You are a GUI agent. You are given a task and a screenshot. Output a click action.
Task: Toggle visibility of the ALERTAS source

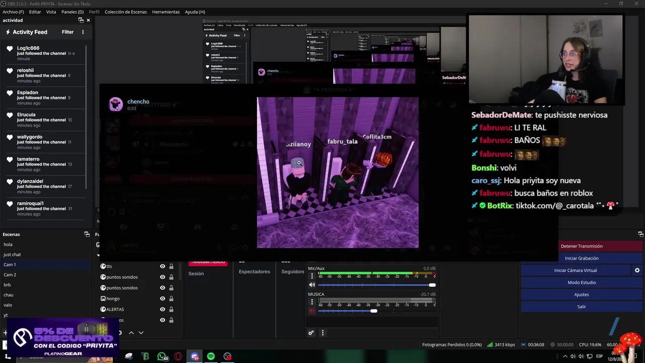click(162, 309)
